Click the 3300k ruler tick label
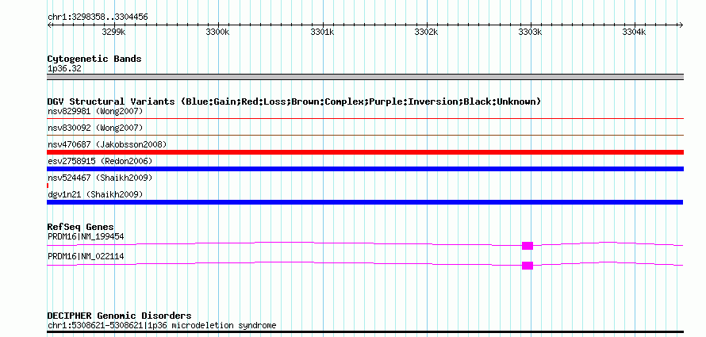Viewport: 706px width, 337px height. coord(217,32)
